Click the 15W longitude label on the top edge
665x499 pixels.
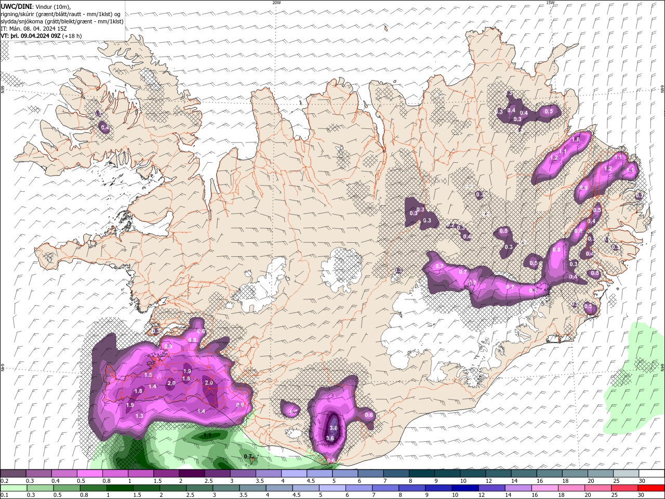pyautogui.click(x=550, y=3)
